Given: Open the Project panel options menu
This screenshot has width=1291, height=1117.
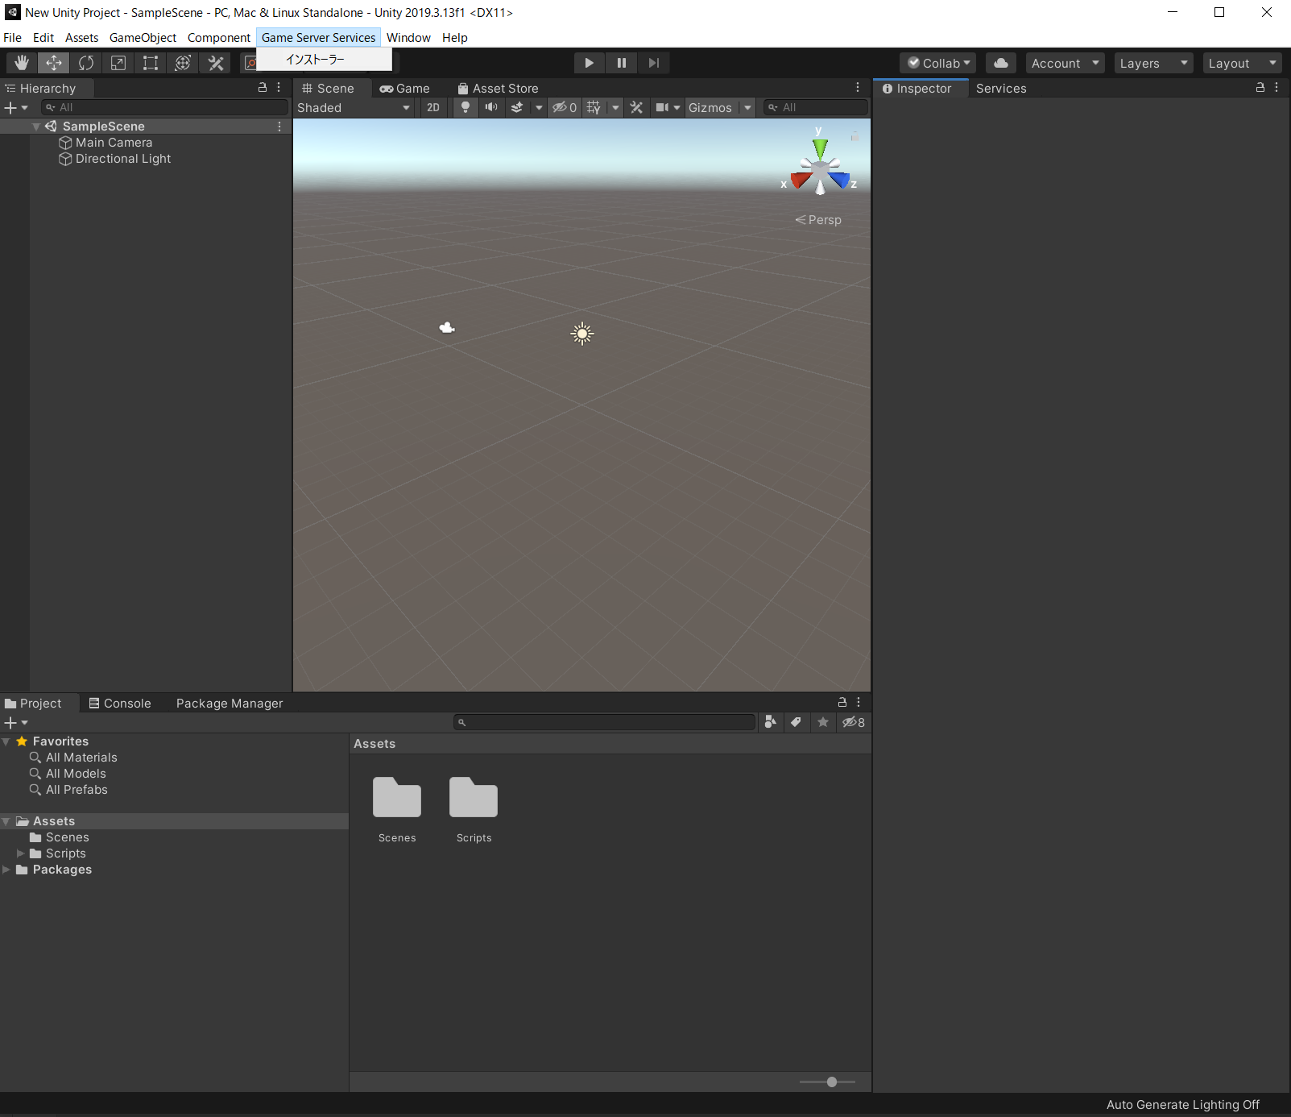Looking at the screenshot, I should 859,702.
